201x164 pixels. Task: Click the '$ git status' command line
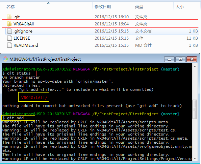[x=17, y=73]
